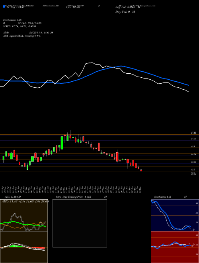Click the blue 12 Day SMA legend square
The height and width of the screenshot is (263, 199).
point(4,6)
